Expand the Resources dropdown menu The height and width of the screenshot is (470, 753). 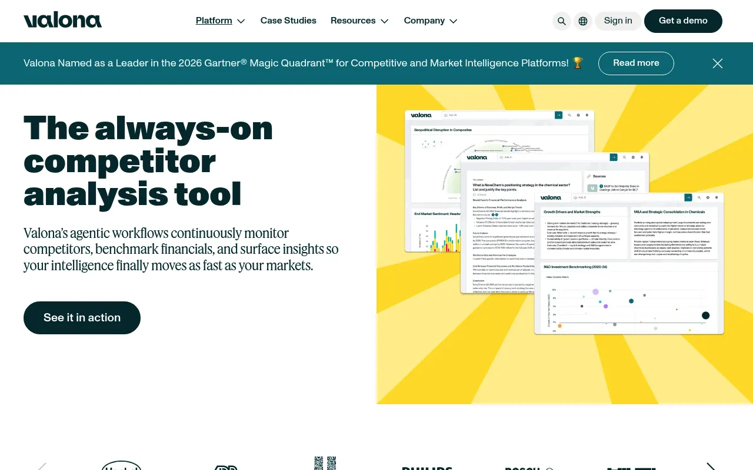coord(359,21)
